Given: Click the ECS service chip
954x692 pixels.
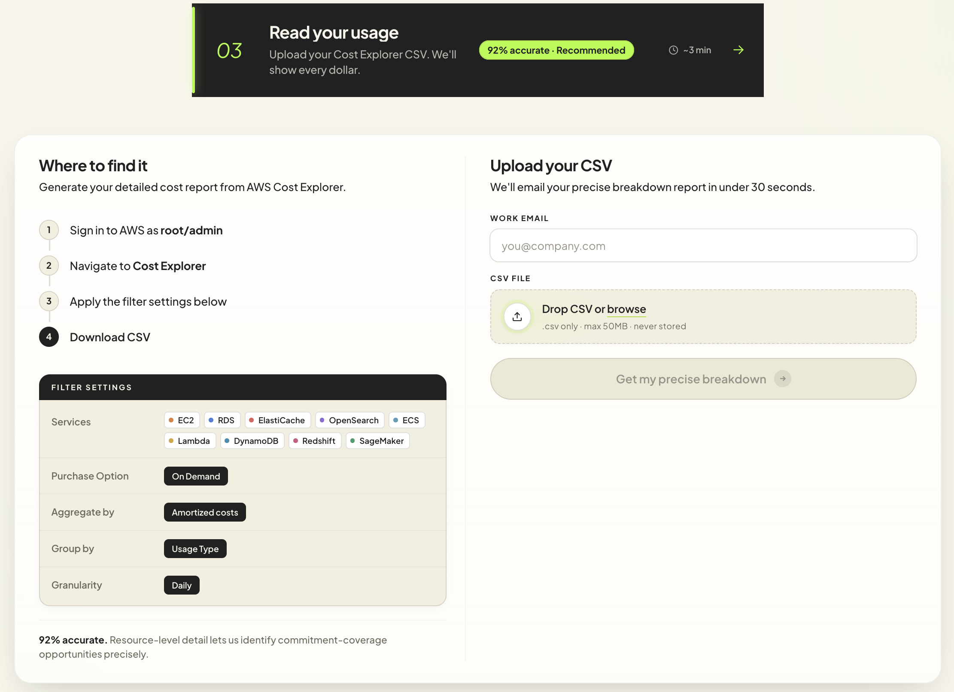Looking at the screenshot, I should 407,420.
